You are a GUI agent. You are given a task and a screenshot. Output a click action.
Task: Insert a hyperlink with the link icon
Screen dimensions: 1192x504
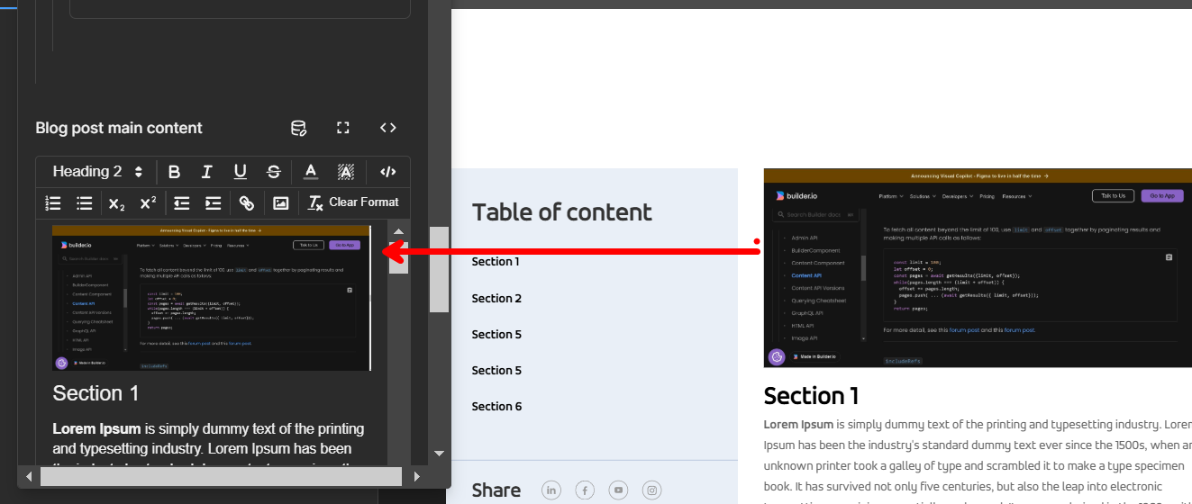[247, 203]
